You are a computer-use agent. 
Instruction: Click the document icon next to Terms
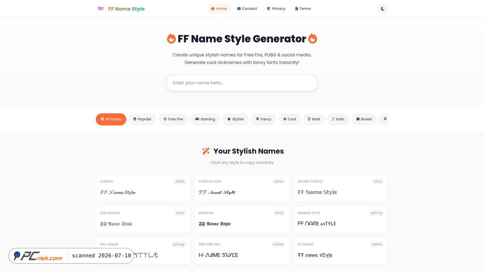[297, 9]
